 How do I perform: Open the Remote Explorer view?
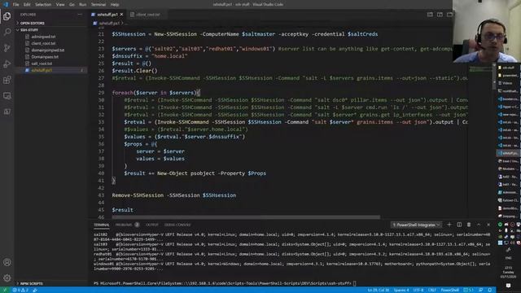[x=7, y=96]
